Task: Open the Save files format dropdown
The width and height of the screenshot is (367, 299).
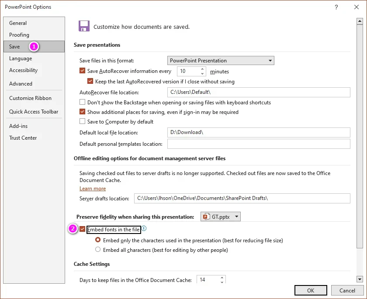Action: pos(221,61)
